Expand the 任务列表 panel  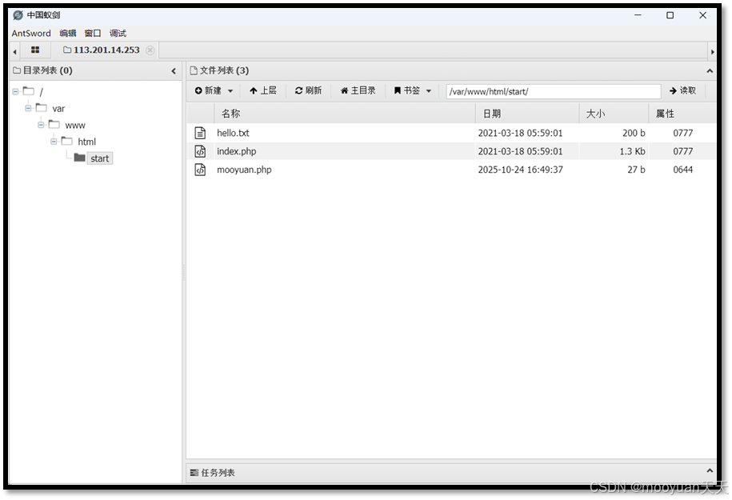click(x=710, y=470)
